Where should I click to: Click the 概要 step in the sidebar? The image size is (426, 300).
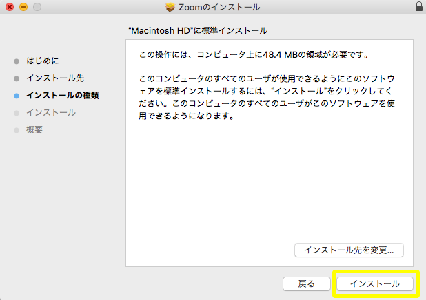pos(34,130)
